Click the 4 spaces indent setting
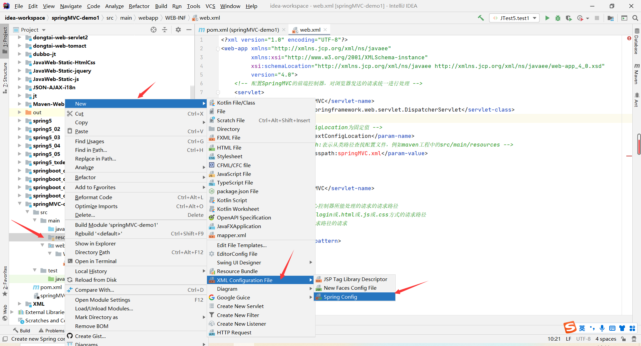641x346 pixels. click(606, 339)
